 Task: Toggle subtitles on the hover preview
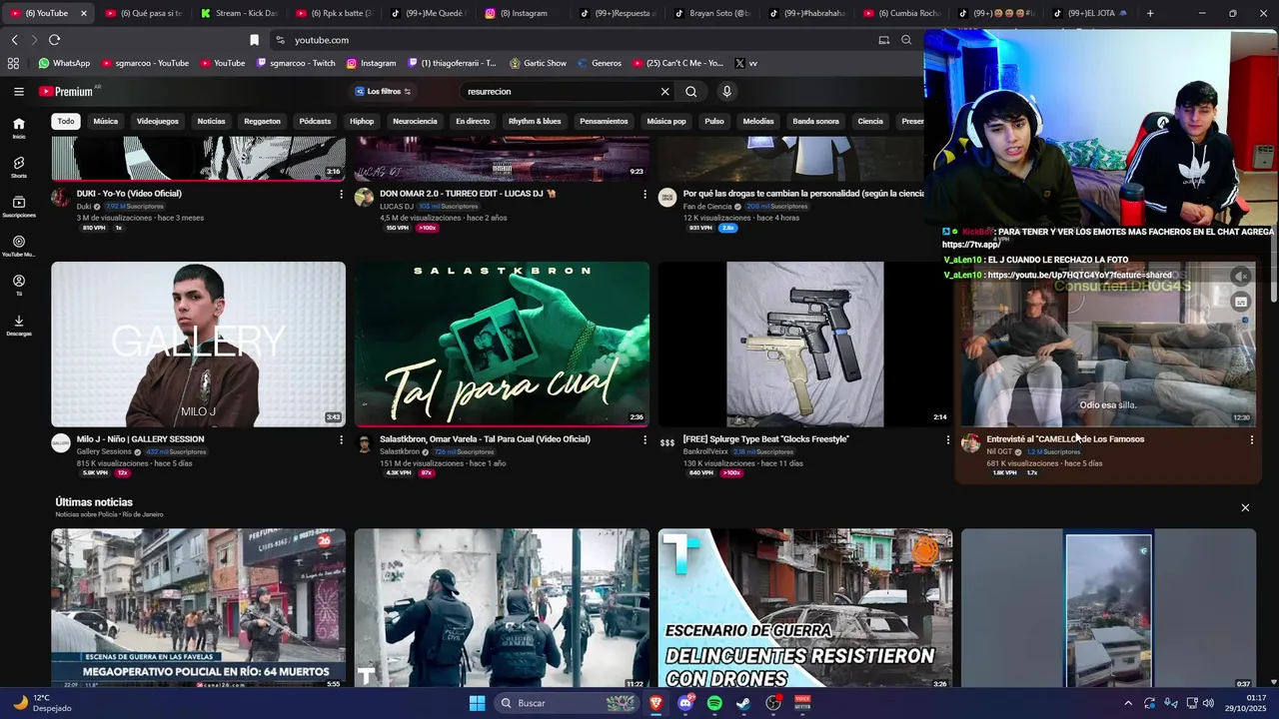pos(1241,302)
